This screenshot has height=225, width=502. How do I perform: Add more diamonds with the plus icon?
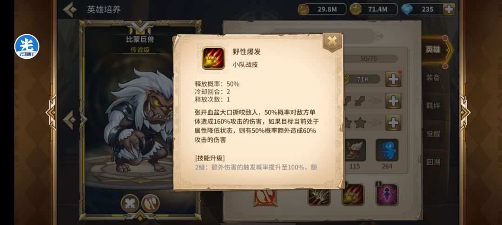pyautogui.click(x=449, y=9)
